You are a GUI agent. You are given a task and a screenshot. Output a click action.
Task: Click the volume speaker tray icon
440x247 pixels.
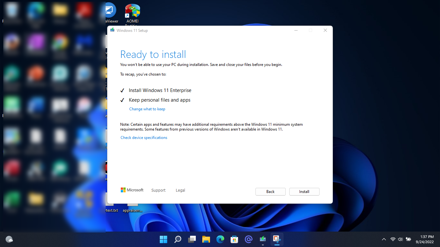[x=400, y=239]
